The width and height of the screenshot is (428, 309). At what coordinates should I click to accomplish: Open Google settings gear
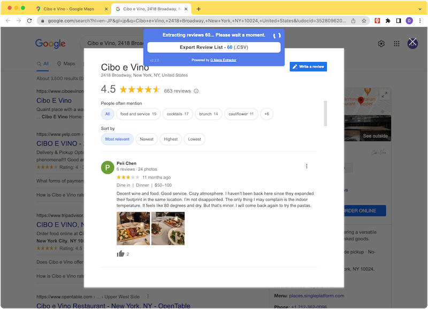pyautogui.click(x=381, y=44)
